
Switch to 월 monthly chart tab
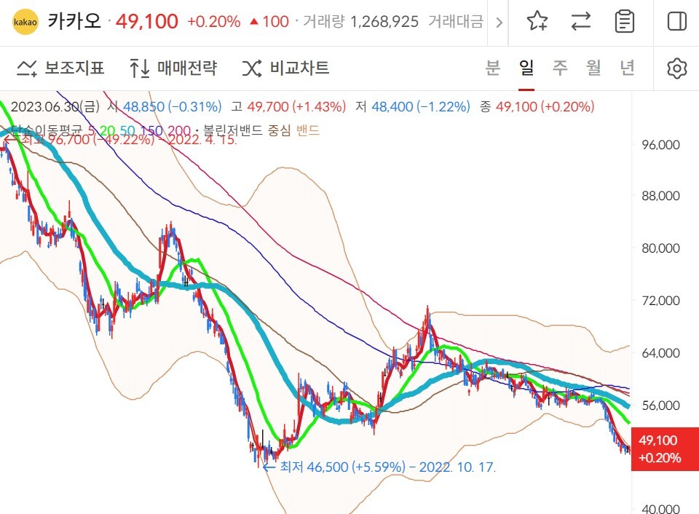click(593, 68)
